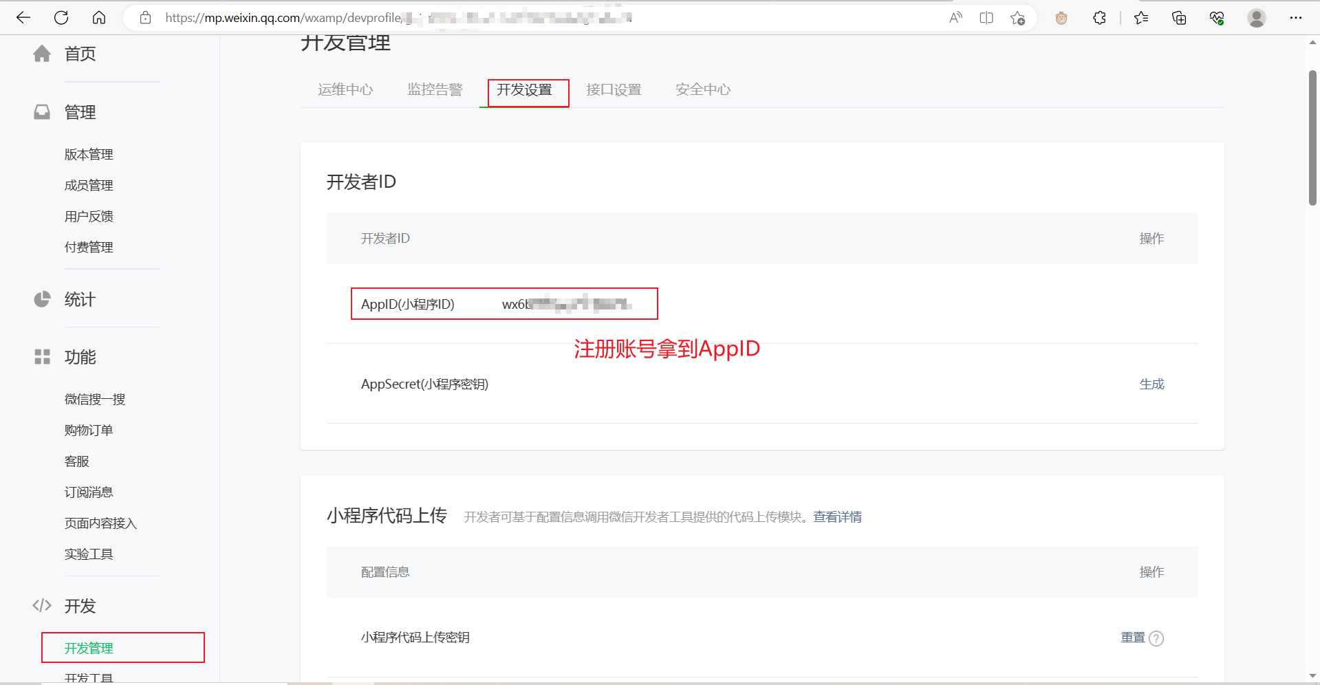Click the grid icon beside 功能

[x=42, y=357]
